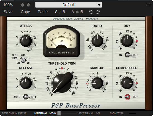
Task: Click the PSP BussPressor logo
Action: pos(76,106)
